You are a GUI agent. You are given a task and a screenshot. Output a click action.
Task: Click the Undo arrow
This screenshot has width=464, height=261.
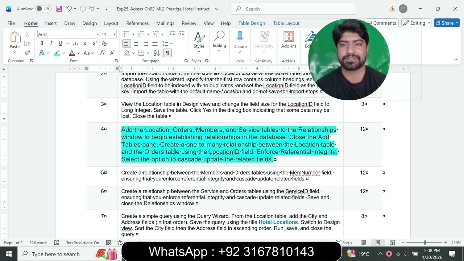(x=69, y=9)
